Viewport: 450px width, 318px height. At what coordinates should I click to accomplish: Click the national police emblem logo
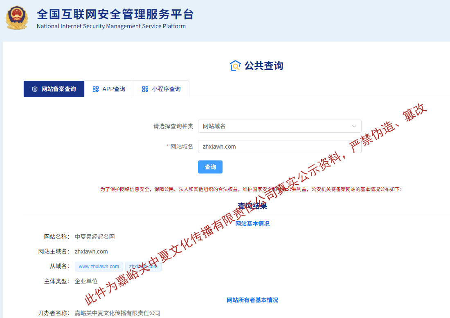click(17, 18)
